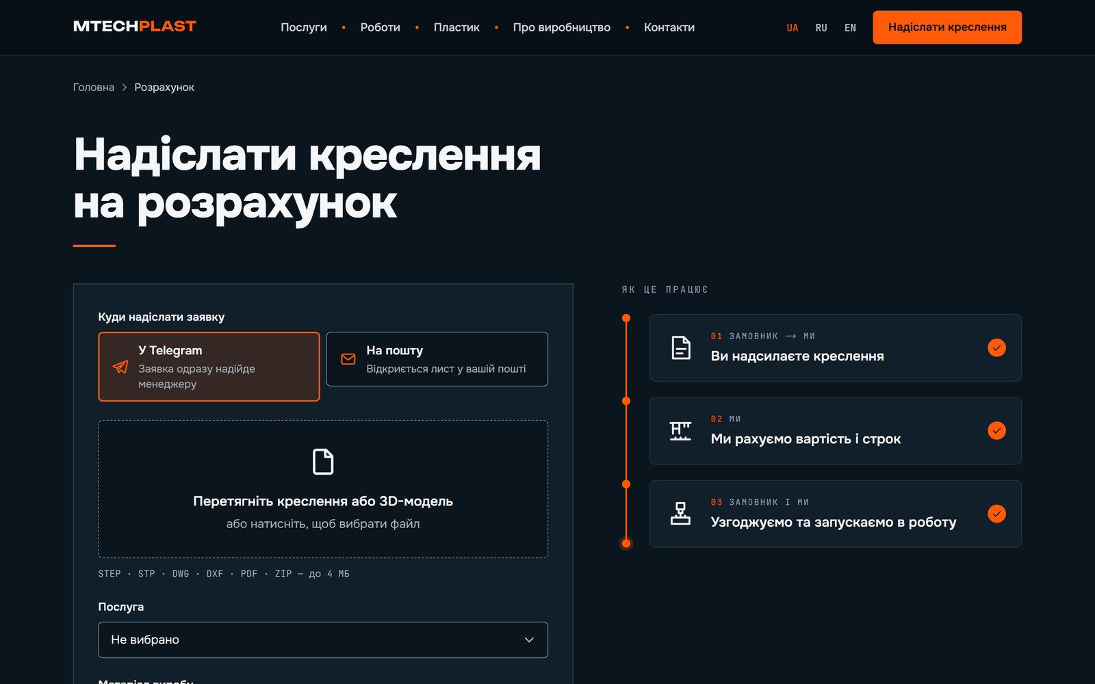The height and width of the screenshot is (684, 1095).
Task: Click the checkmark on 'Ви надсилаєте креслення'
Action: point(997,347)
